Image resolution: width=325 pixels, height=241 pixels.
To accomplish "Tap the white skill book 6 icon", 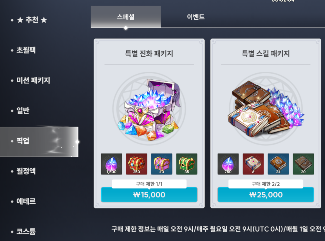I will pyautogui.click(x=253, y=164).
